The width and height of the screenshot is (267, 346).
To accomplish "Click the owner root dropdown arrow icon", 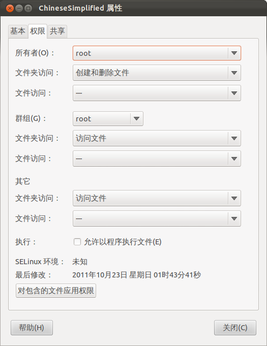I will 234,53.
